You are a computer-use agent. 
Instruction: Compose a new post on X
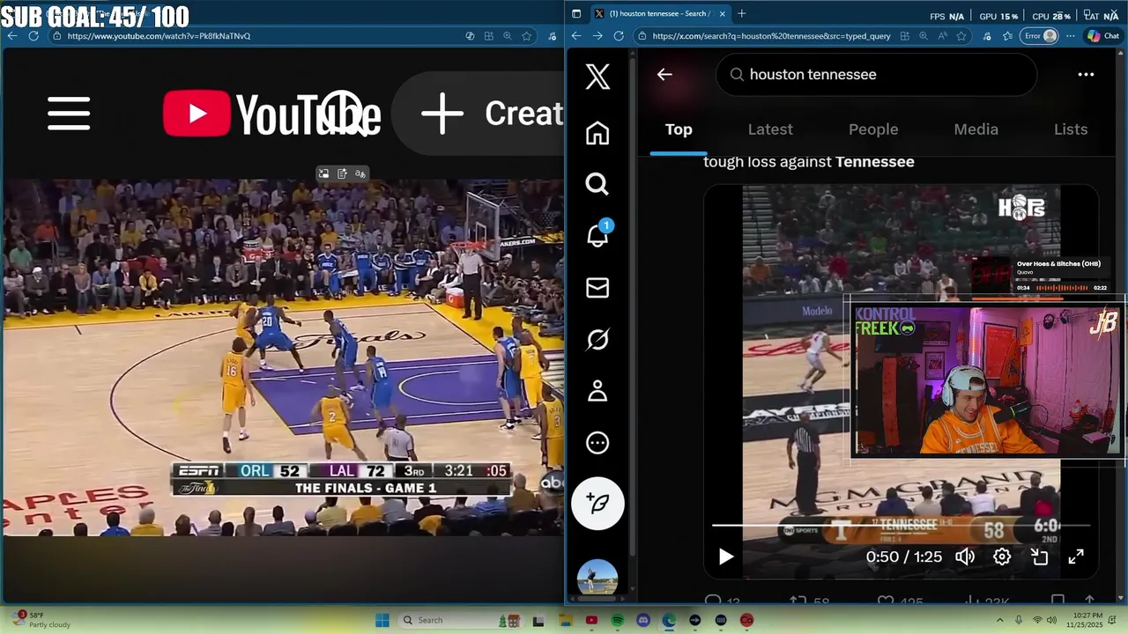pyautogui.click(x=597, y=503)
